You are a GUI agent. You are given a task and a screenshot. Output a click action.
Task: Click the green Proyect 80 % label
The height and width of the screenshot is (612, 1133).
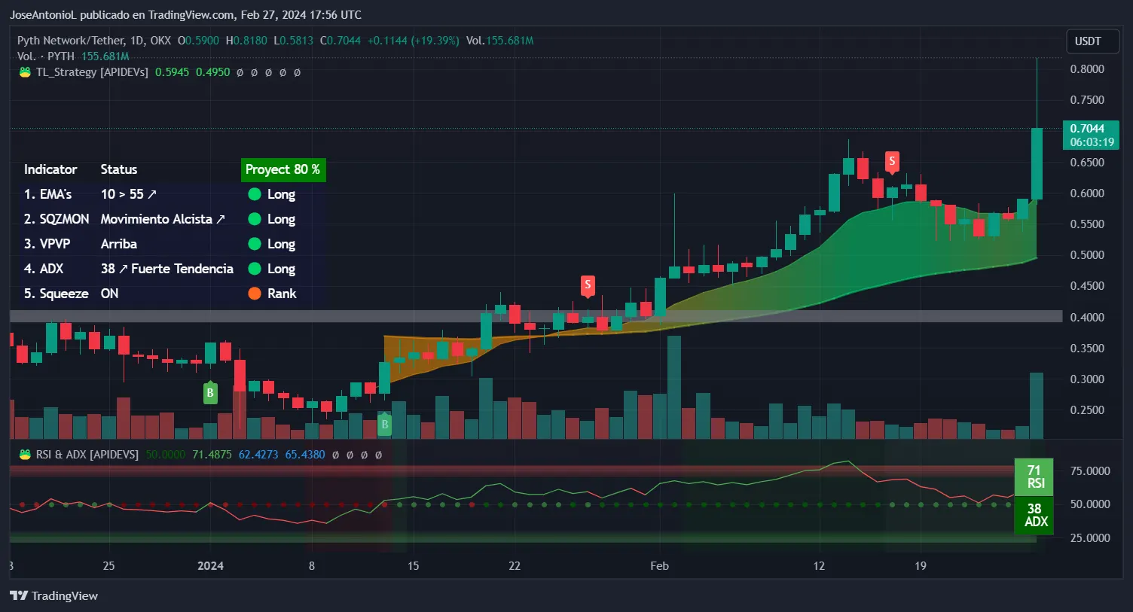click(282, 169)
